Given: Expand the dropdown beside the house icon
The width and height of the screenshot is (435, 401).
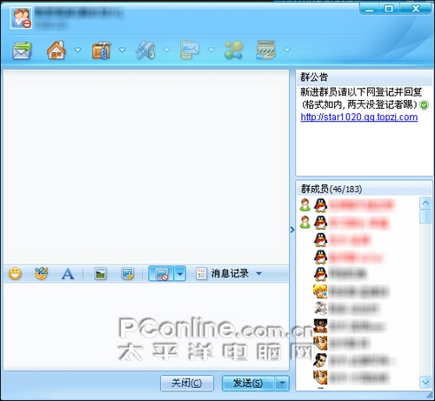Looking at the screenshot, I should tap(77, 50).
